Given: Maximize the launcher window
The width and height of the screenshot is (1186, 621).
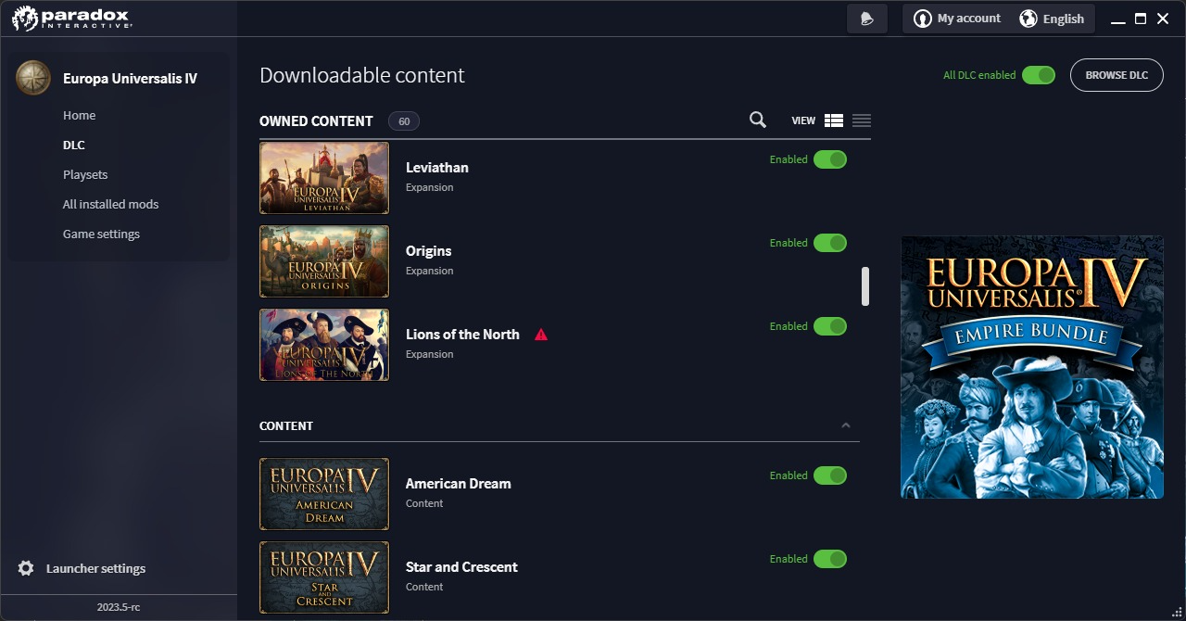Looking at the screenshot, I should pos(1141,19).
